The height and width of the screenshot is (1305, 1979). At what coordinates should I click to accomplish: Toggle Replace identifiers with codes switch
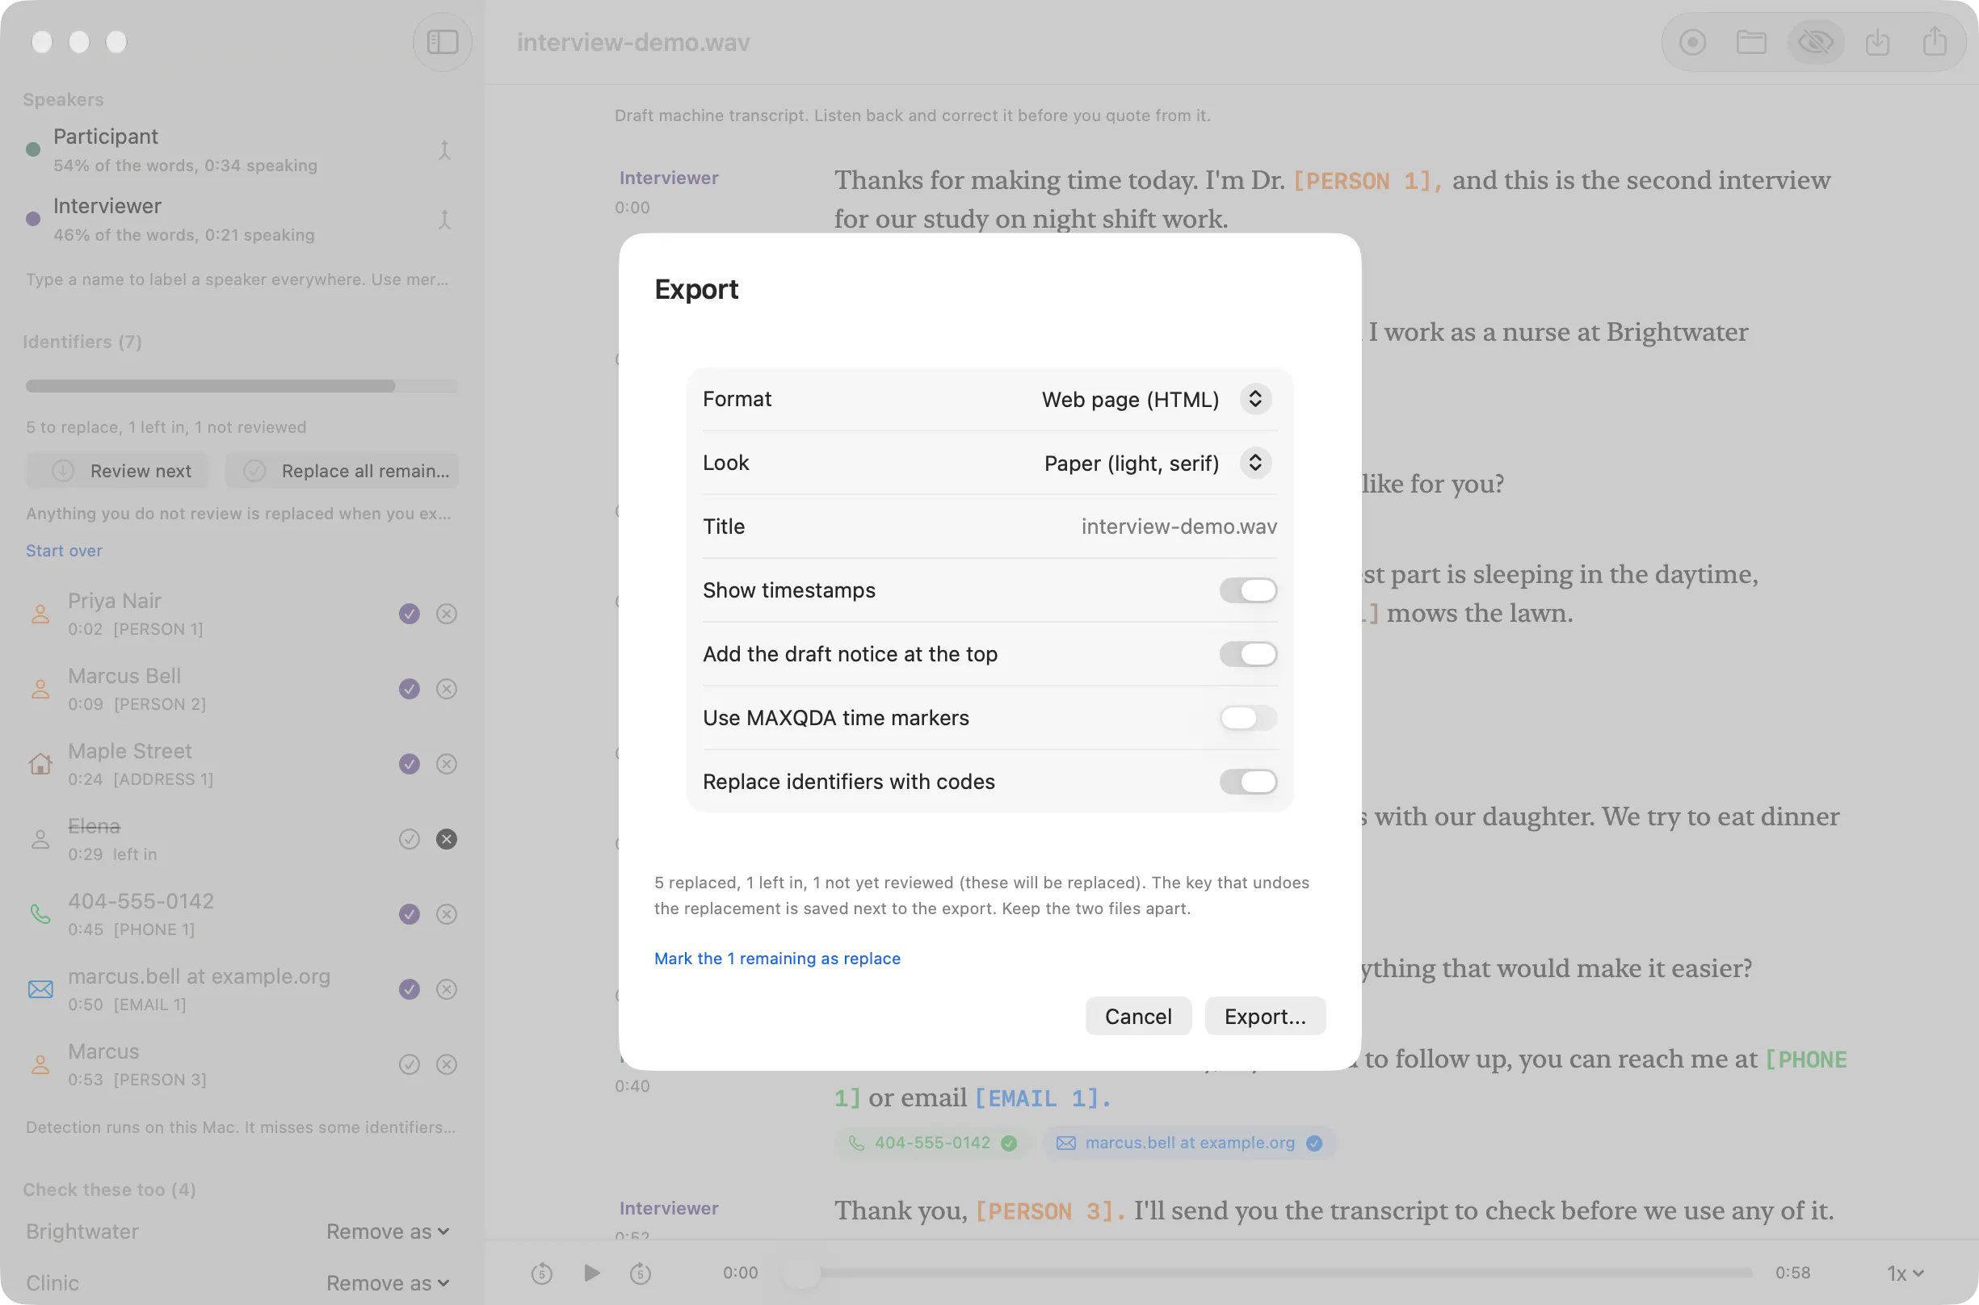pos(1247,782)
